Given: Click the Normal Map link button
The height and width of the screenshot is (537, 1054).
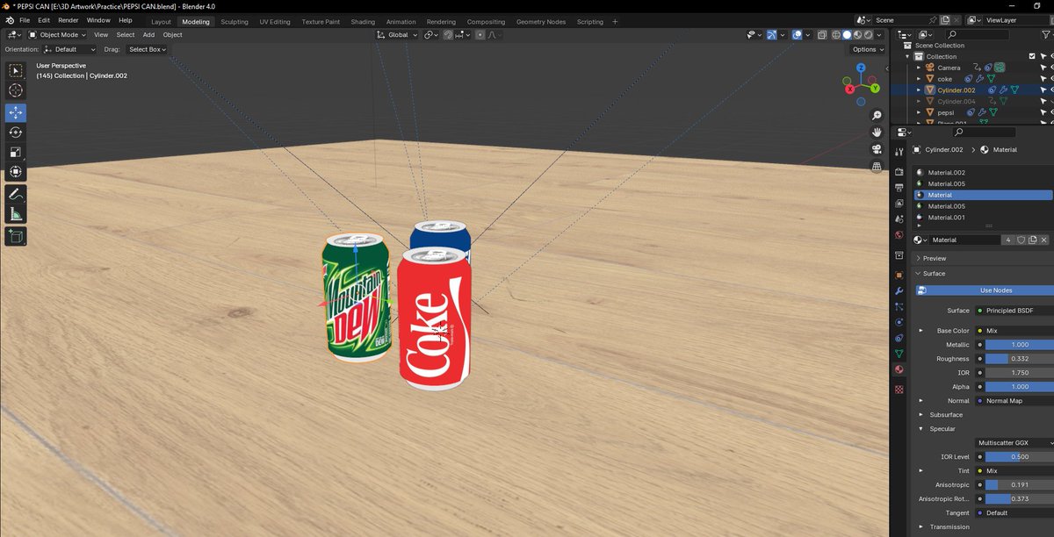Looking at the screenshot, I should pos(1014,401).
